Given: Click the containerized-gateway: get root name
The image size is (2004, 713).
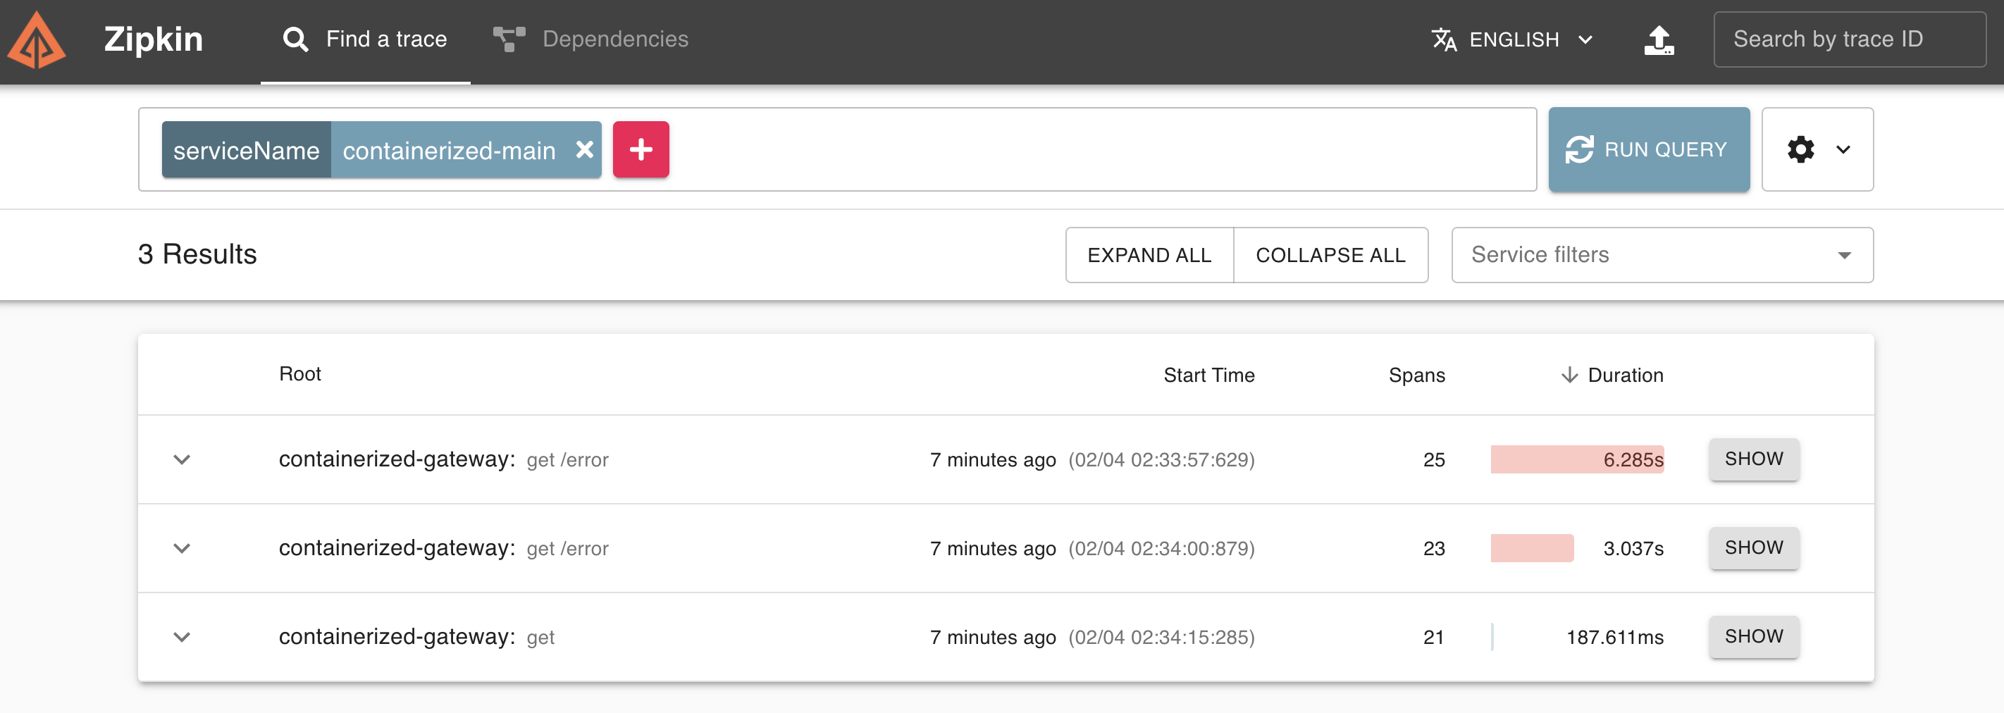Looking at the screenshot, I should [x=416, y=637].
